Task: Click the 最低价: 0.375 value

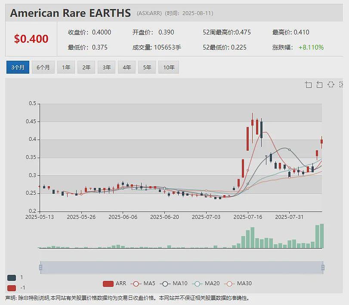Action: point(88,47)
